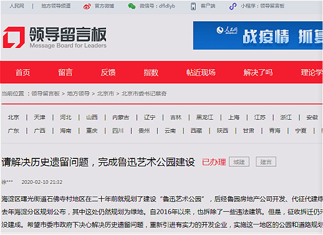Select the 海南 region link
The image size is (323, 235).
[x=65, y=131]
